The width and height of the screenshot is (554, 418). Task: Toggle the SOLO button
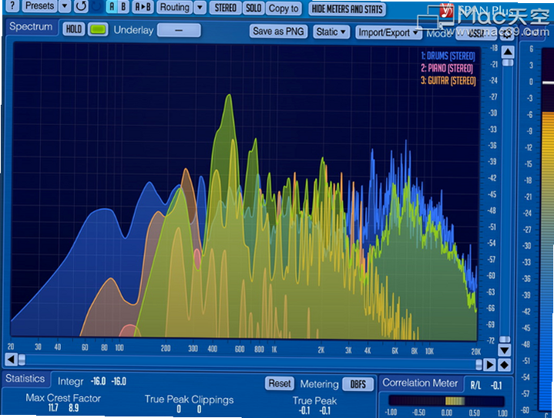(253, 8)
